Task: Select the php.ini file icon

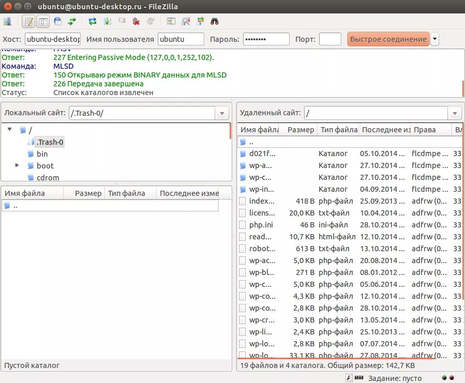Action: coord(243,225)
